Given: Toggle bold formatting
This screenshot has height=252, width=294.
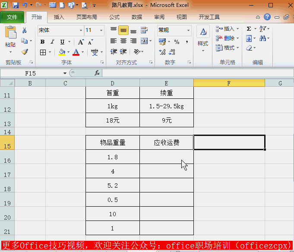Looking at the screenshot, I should click(x=42, y=42).
